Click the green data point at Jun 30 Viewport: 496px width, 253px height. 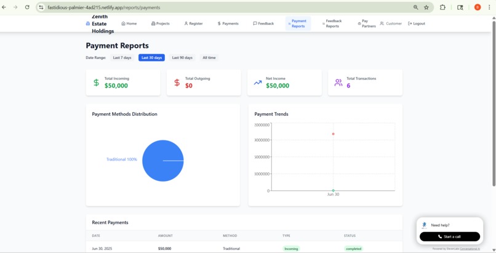pos(333,190)
